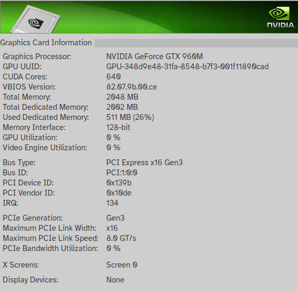This screenshot has height=291, width=298.
Task: Click the IRQ value 134
Action: pos(112,203)
